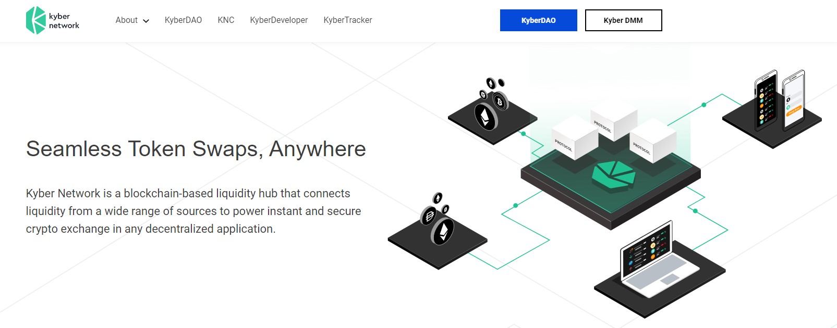Open KyberTracker from the navigation
Screen dimensions: 837x328
point(348,20)
